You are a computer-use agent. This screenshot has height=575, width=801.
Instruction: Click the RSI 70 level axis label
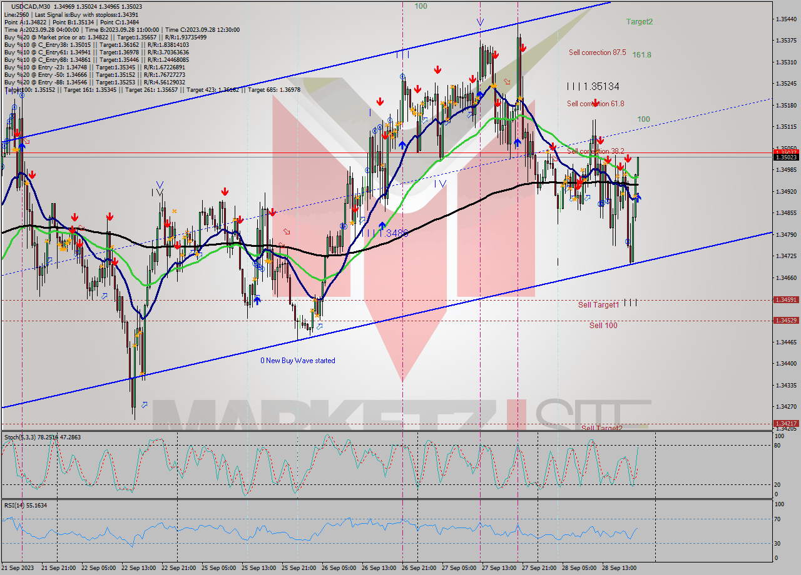point(778,519)
